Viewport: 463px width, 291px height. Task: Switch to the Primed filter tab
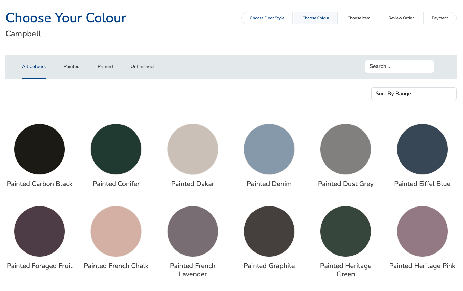coord(105,67)
